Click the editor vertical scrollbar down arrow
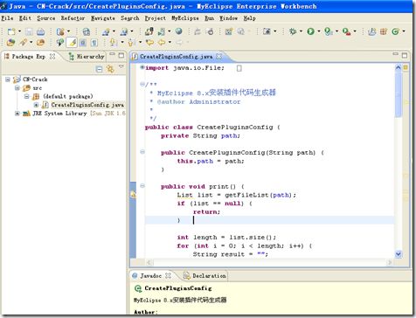Viewport: 416px width, 318px height. pyautogui.click(x=399, y=254)
